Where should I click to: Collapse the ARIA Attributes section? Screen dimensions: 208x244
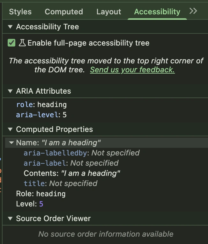[11, 91]
